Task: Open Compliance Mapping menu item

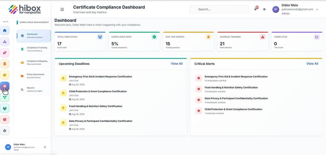Action: 34,62
